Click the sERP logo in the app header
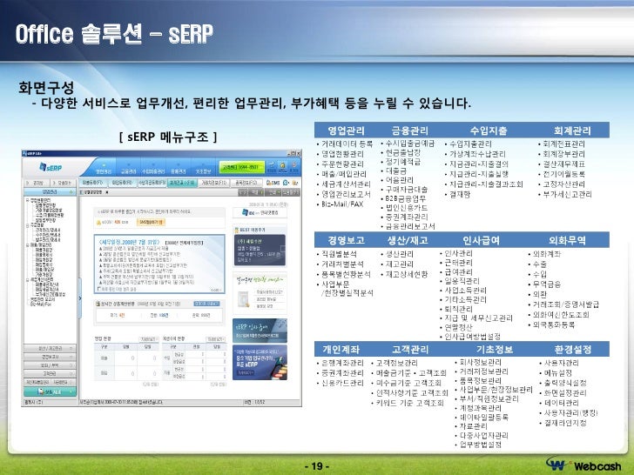 (51, 167)
